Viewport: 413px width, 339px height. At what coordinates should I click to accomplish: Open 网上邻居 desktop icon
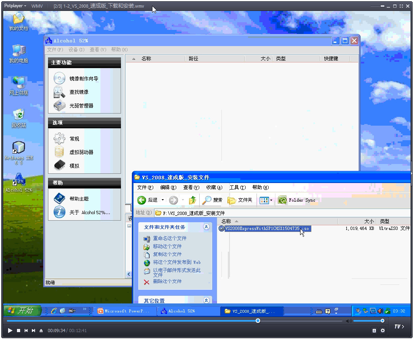(x=19, y=86)
